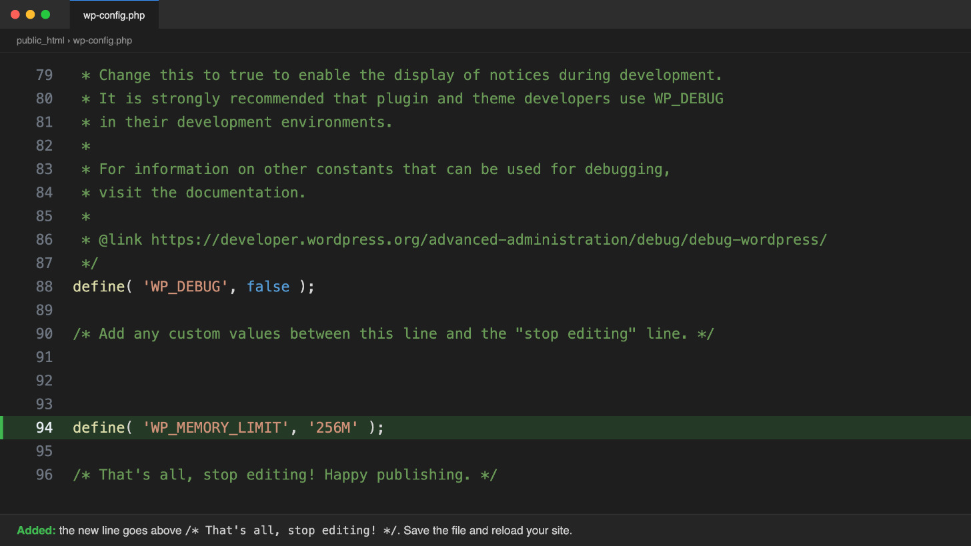Click "Save the file and reload your site." text
The width and height of the screenshot is (971, 546).
tap(488, 531)
